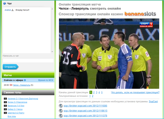
Task: Click the SopCast icon next to link 111378
Action: click(61, 115)
